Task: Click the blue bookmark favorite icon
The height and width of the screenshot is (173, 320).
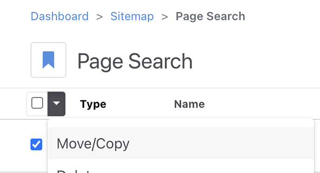Action: 48,60
